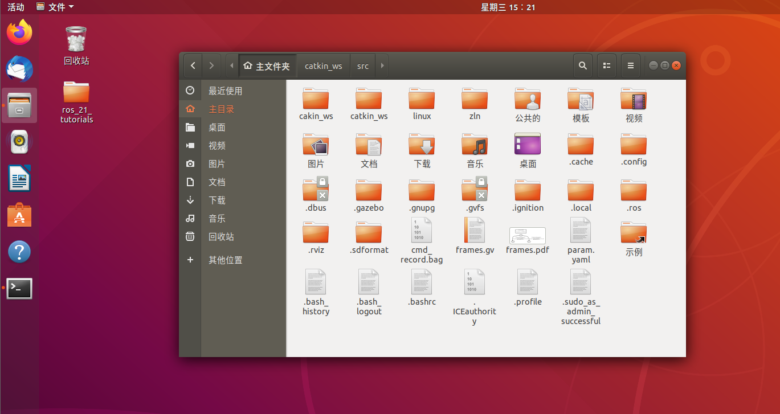Viewport: 780px width, 414px height.
Task: Select the 文档 folder icon in grid
Action: coord(369,145)
